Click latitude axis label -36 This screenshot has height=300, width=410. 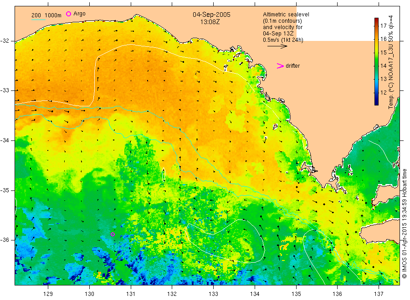click(x=5, y=240)
